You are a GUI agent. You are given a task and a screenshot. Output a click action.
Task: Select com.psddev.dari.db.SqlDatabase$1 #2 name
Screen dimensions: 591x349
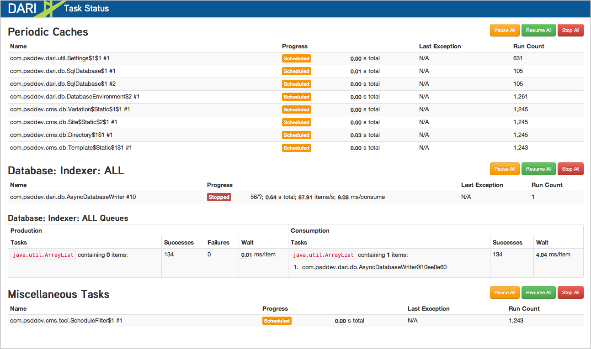tap(63, 84)
